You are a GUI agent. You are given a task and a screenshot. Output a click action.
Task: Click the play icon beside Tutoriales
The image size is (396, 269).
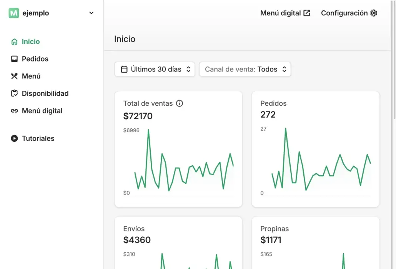tap(14, 138)
